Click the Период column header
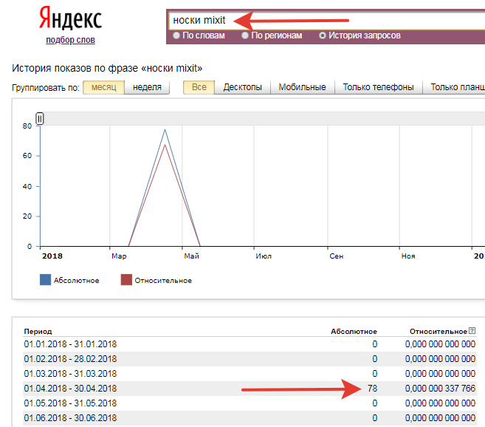 (38, 332)
